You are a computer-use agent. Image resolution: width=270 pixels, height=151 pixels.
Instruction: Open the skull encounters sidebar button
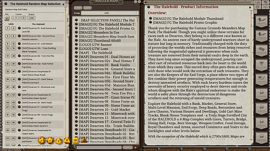coord(261,65)
